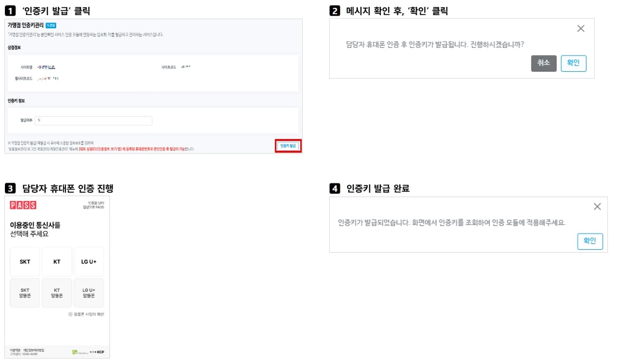The image size is (626, 361).
Task: Click 확인 in the 진행하시겠습니까 dialog
Action: pos(573,63)
